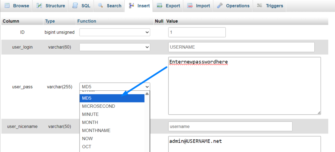Click the SQL tab icon
The height and width of the screenshot is (152, 335).
click(x=75, y=6)
